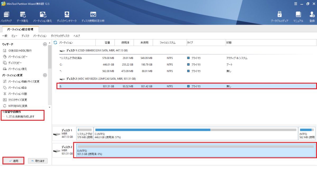Refresh the partition list with the refresh icon
The width and height of the screenshot is (317, 170).
(55, 42)
